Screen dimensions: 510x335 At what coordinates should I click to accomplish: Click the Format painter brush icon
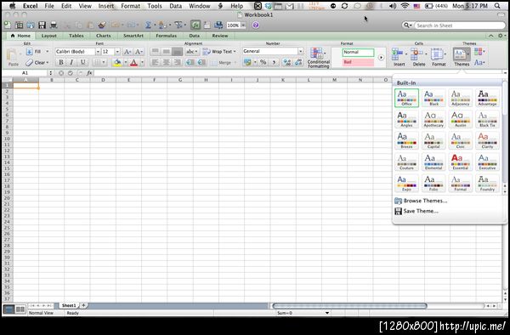click(102, 25)
